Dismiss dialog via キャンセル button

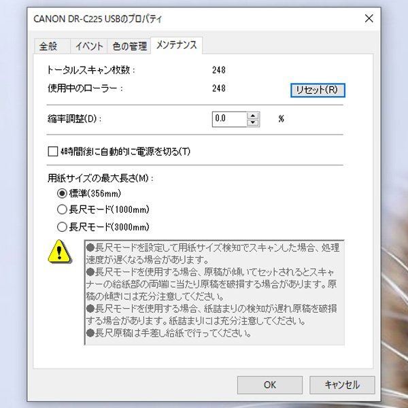(x=342, y=385)
